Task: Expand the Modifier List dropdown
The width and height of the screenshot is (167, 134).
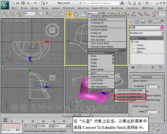Action: click(162, 33)
